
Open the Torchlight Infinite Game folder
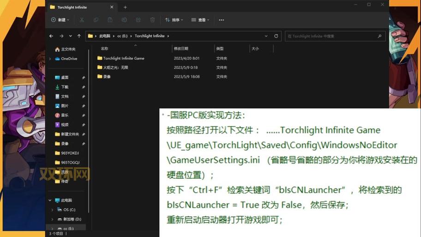click(x=123, y=58)
